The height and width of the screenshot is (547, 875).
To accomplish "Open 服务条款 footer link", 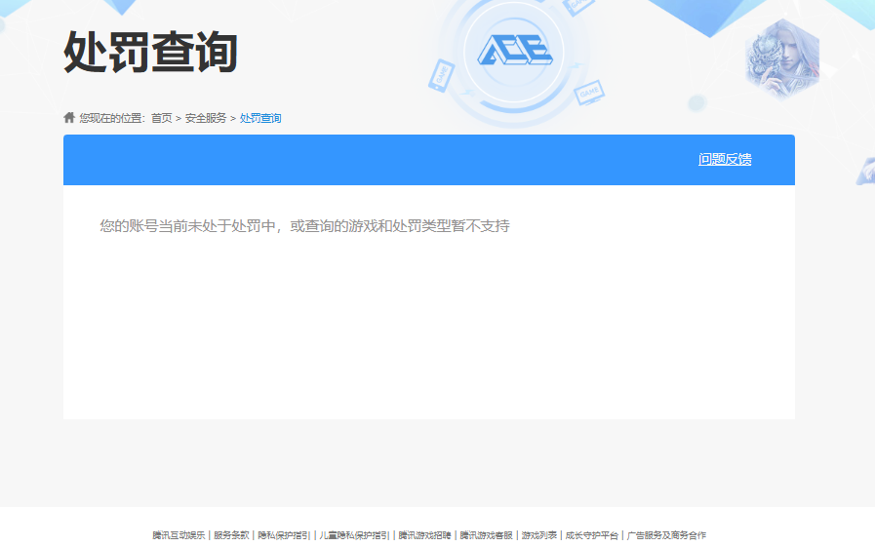I will click(x=231, y=535).
